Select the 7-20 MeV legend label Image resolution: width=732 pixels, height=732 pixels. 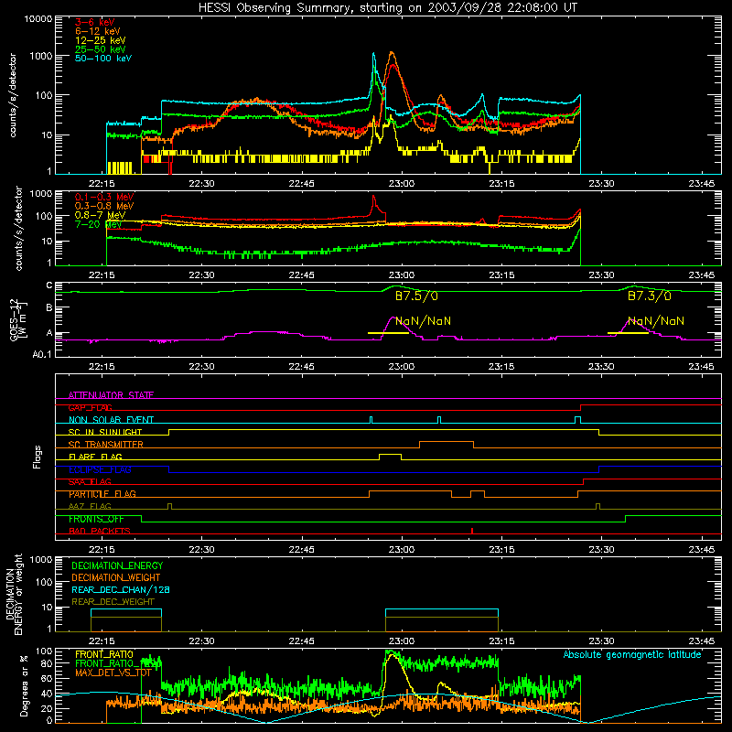pos(99,224)
